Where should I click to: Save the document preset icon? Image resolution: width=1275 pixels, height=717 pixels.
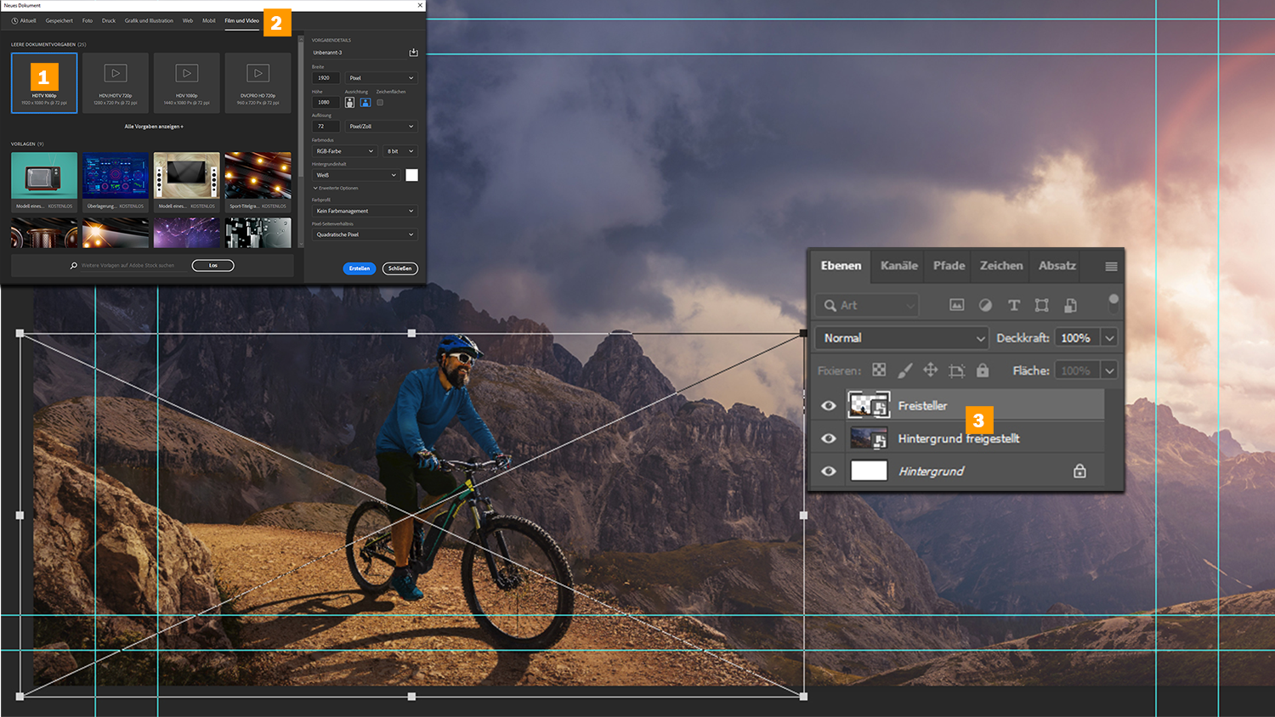coord(413,53)
